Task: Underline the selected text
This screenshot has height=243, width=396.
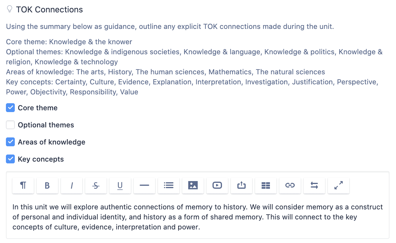Action: (x=120, y=185)
